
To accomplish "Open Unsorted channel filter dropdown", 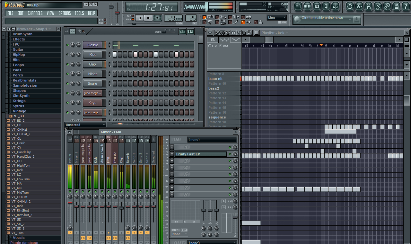I will (x=85, y=125).
